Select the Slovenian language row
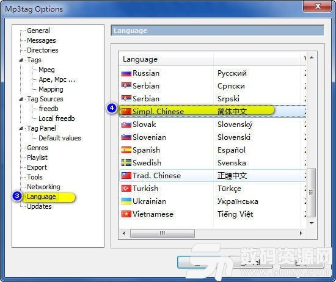Viewport: 336px width, 282px height. [213, 137]
